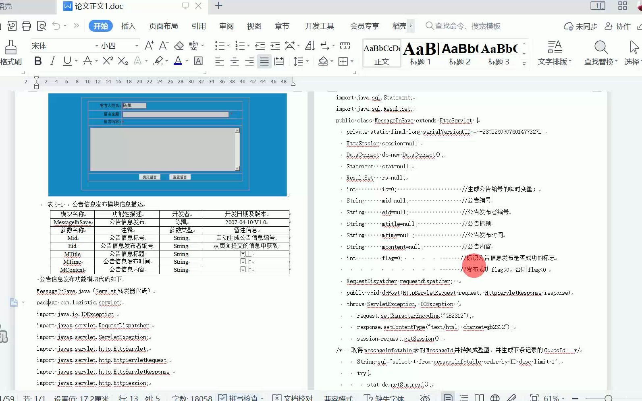Toggle the show/hide tab ruler marks icon
The height and width of the screenshot is (401, 642).
coord(345,45)
